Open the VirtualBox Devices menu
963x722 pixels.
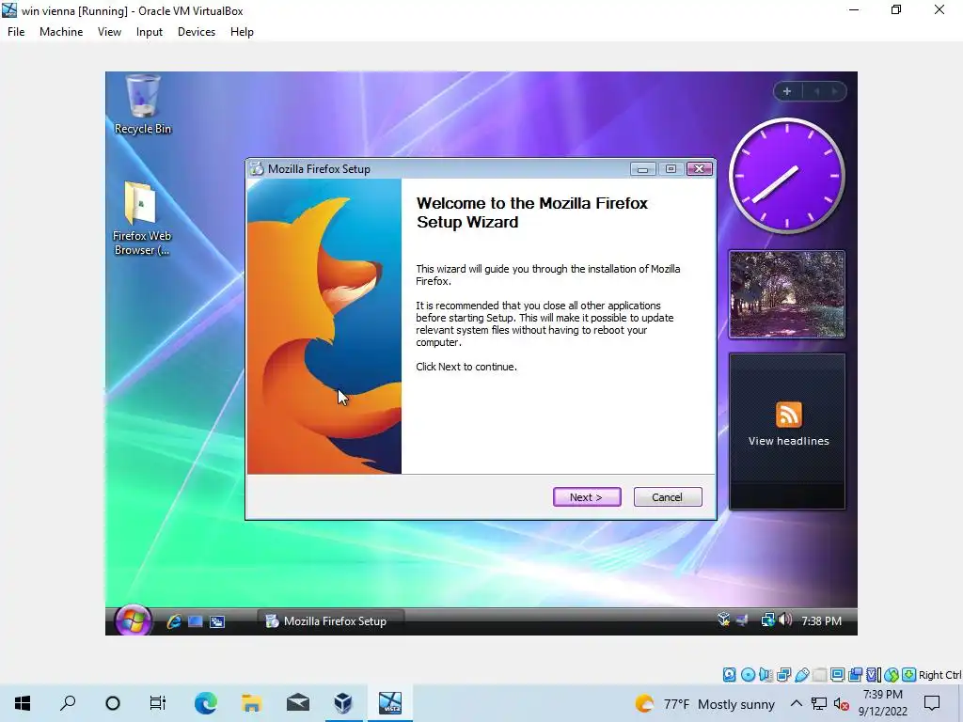197,32
